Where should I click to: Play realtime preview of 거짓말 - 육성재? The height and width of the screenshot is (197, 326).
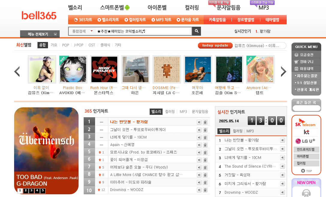click(283, 175)
